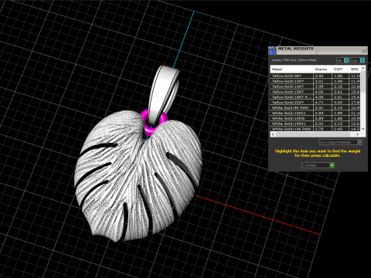Select the Yellow Gold:18KY row
Image resolution: width=371 pixels, height=278 pixels.
315,92
